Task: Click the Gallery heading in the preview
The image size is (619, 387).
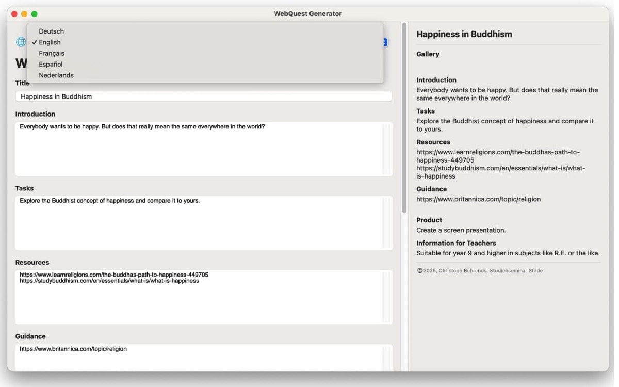Action: tap(428, 54)
